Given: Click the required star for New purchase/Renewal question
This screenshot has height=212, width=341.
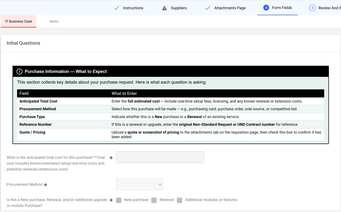Looking at the screenshot, I should (x=111, y=200).
